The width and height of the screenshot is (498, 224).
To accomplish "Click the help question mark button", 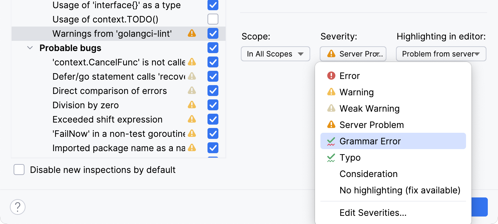I will pyautogui.click(x=17, y=207).
